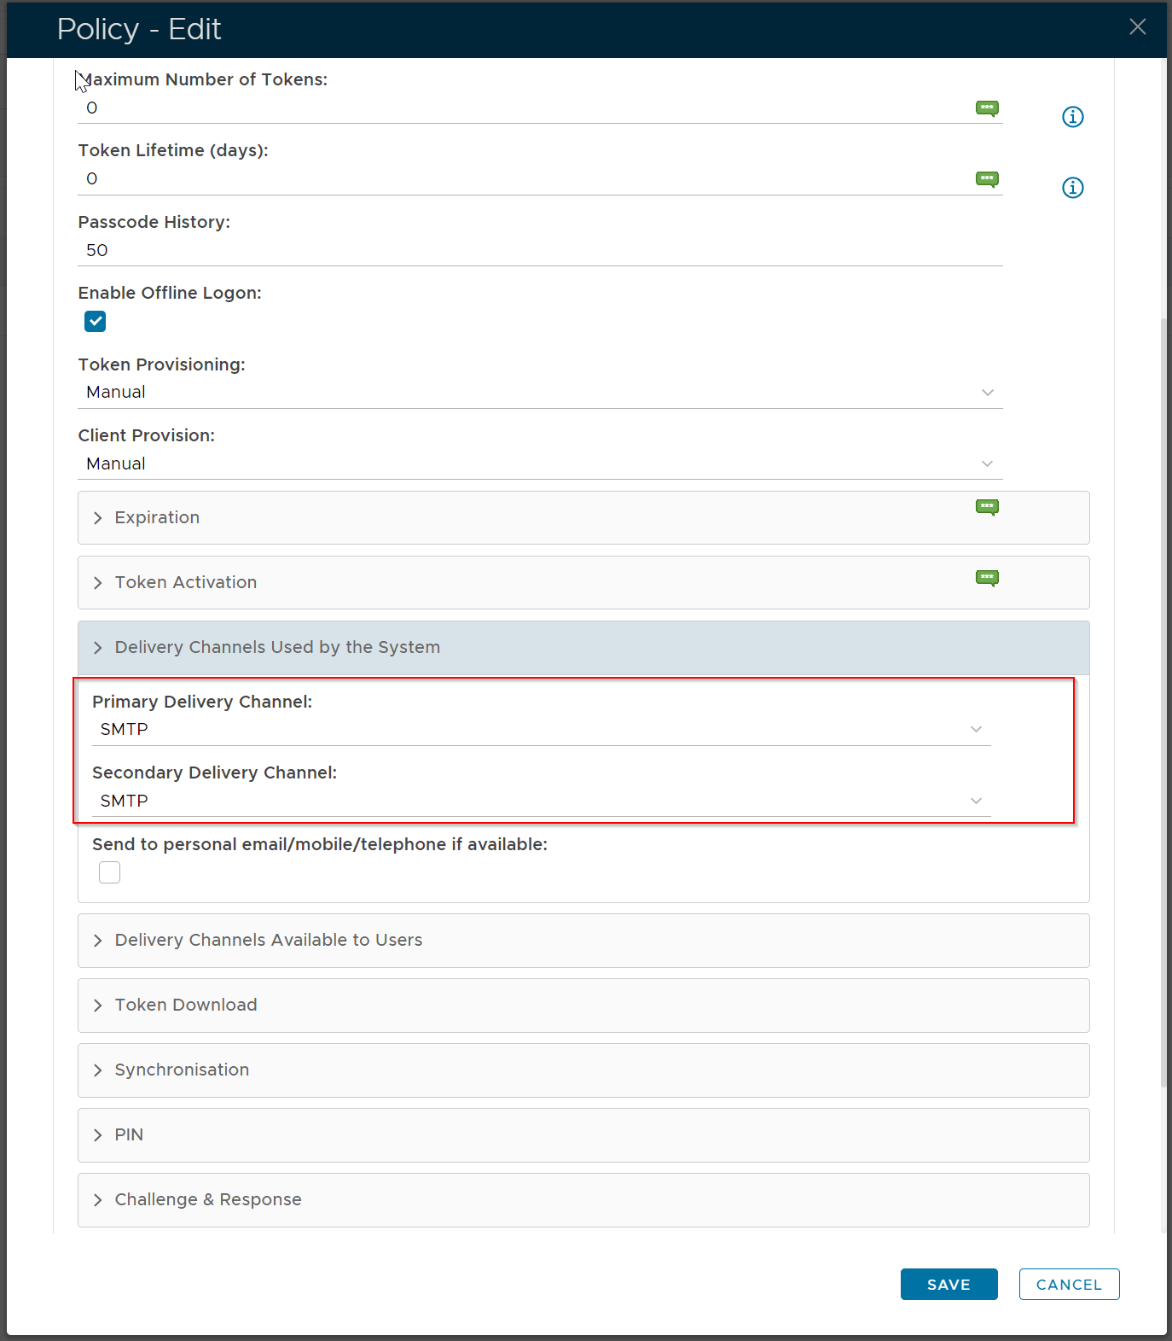Viewport: 1172px width, 1341px height.
Task: Click the SAVE button
Action: pyautogui.click(x=949, y=1285)
